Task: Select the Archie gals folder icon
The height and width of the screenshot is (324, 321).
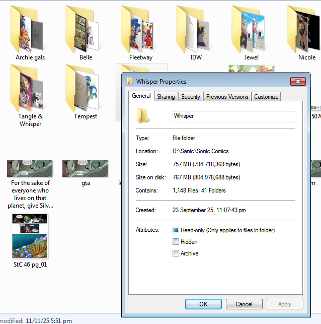Action: 27,29
